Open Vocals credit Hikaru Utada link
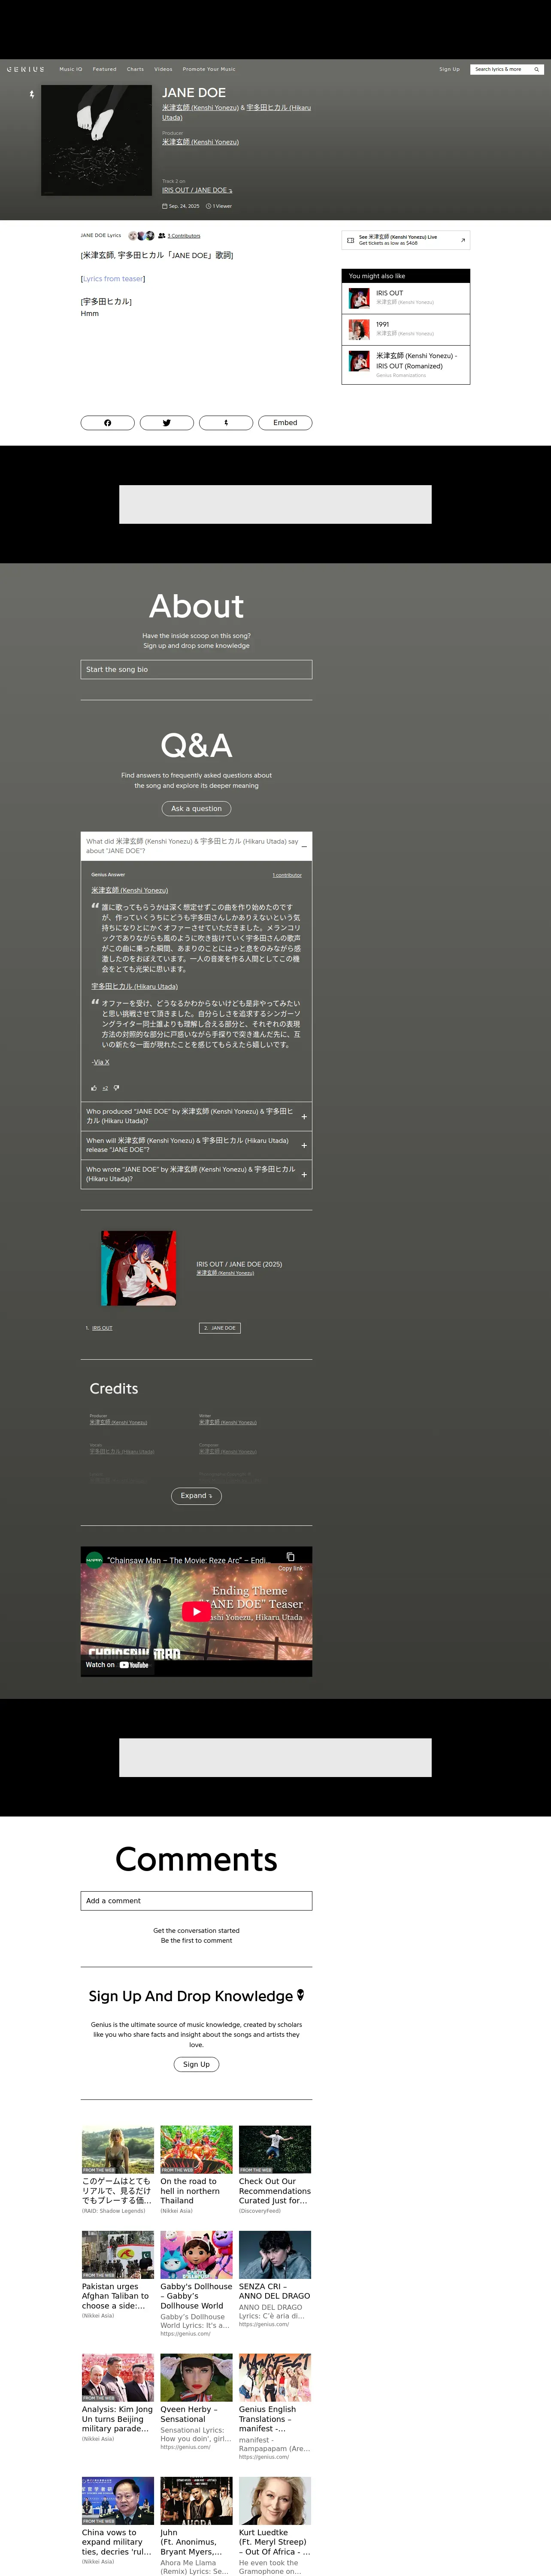 pos(122,1451)
